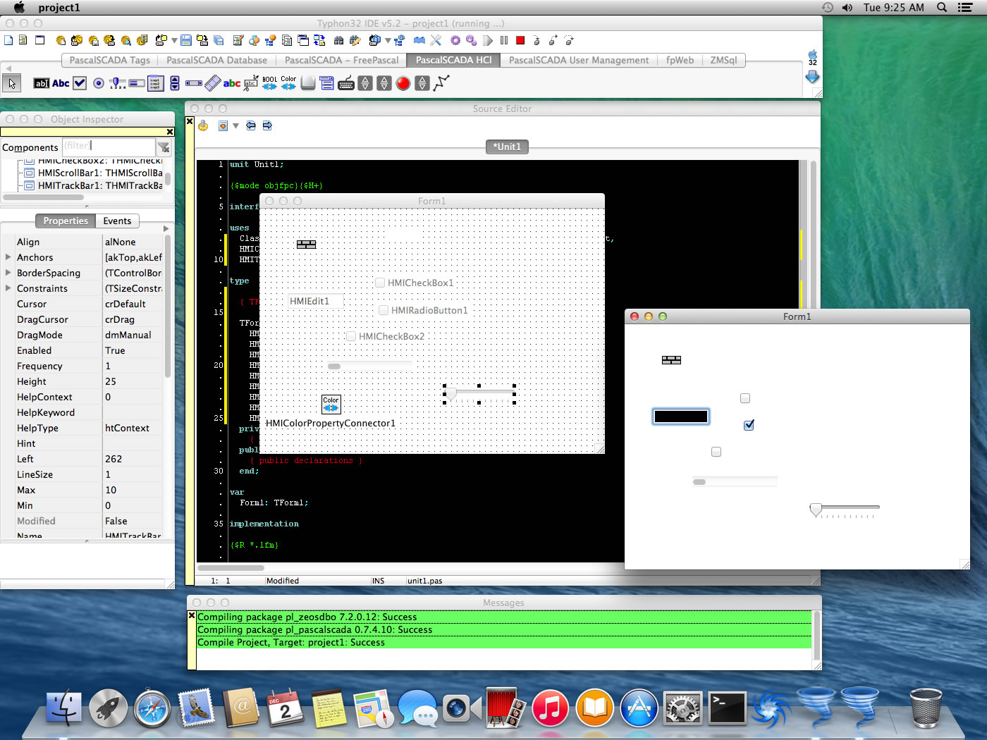Click the black edit field in running Form1
Screen dimensions: 987x740
680,417
